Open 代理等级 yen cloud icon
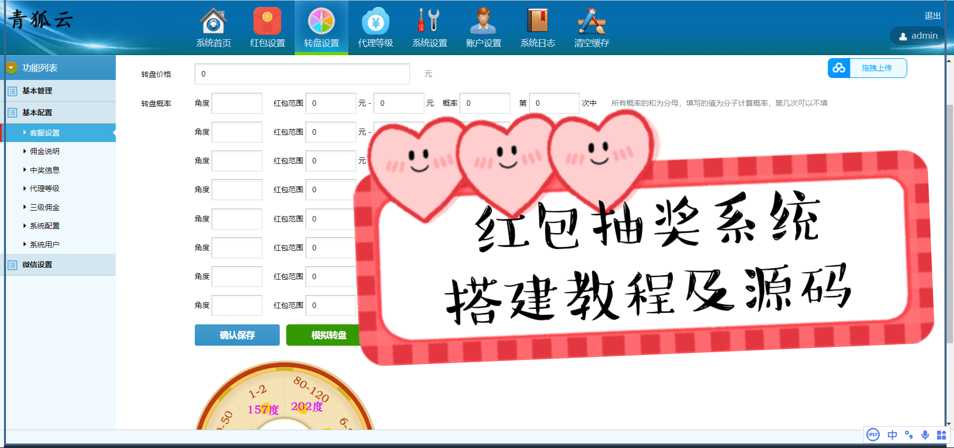Image resolution: width=954 pixels, height=448 pixels. tap(376, 21)
